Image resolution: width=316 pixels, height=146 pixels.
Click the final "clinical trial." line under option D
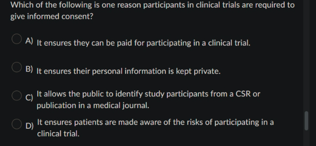[x=58, y=134]
